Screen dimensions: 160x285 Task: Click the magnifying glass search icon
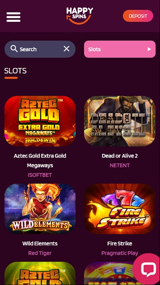coord(14,49)
